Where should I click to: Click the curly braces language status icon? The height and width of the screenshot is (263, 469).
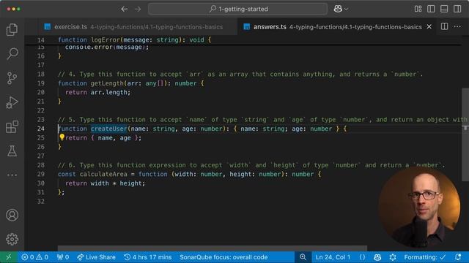pyautogui.click(x=362, y=257)
